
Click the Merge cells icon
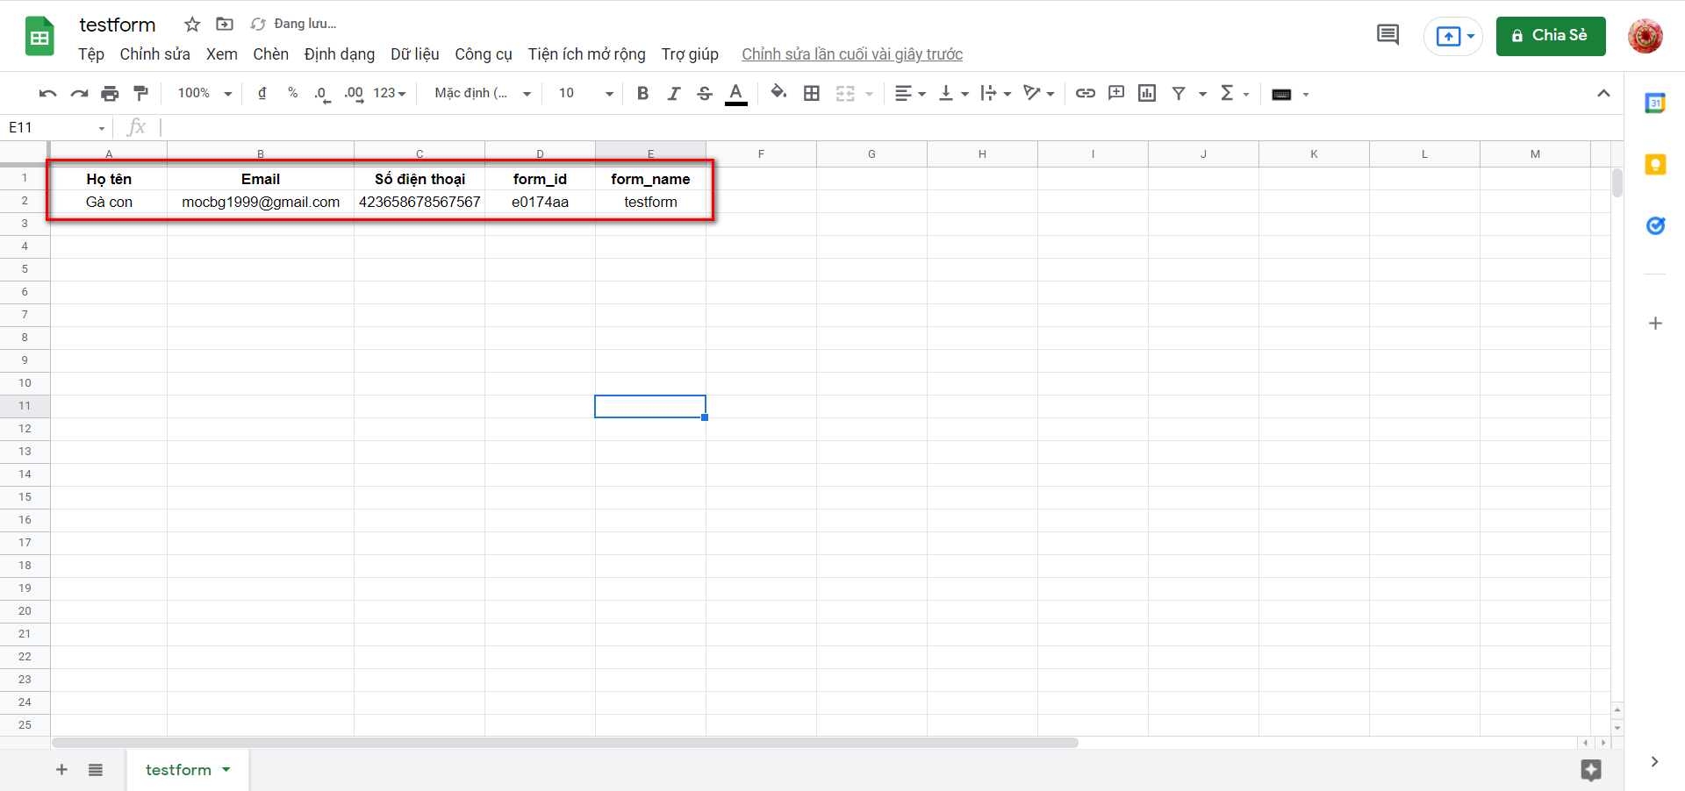(x=845, y=93)
